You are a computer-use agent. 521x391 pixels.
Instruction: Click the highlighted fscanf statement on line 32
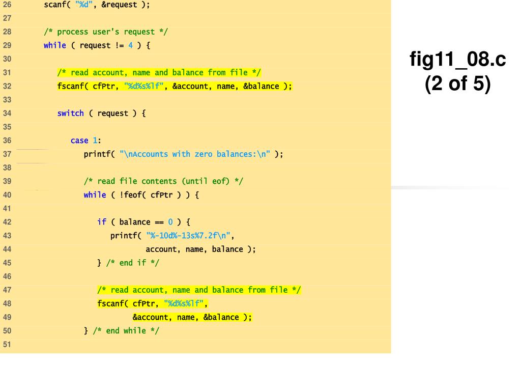pos(175,87)
